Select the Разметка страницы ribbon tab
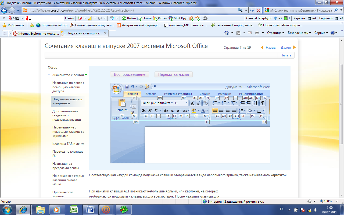Screen dimensions: 344x215 coord(178,94)
